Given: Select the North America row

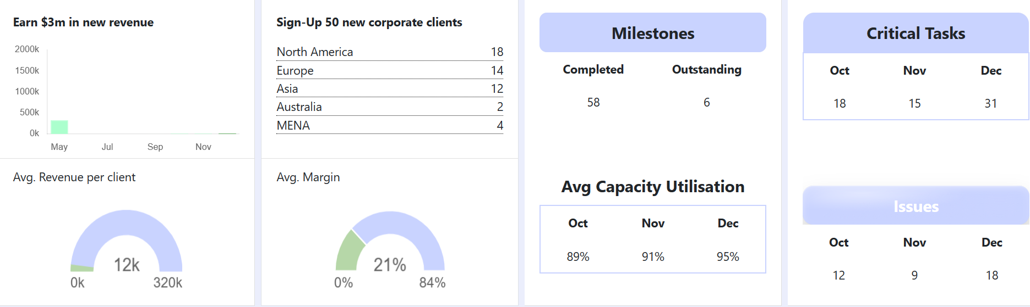Looking at the screenshot, I should [x=389, y=52].
